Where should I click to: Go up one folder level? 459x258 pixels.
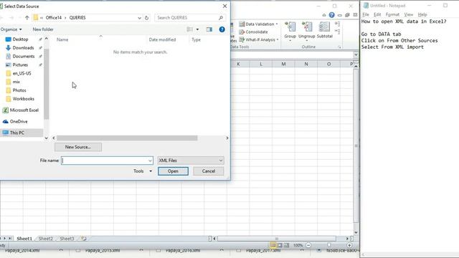[x=27, y=17]
